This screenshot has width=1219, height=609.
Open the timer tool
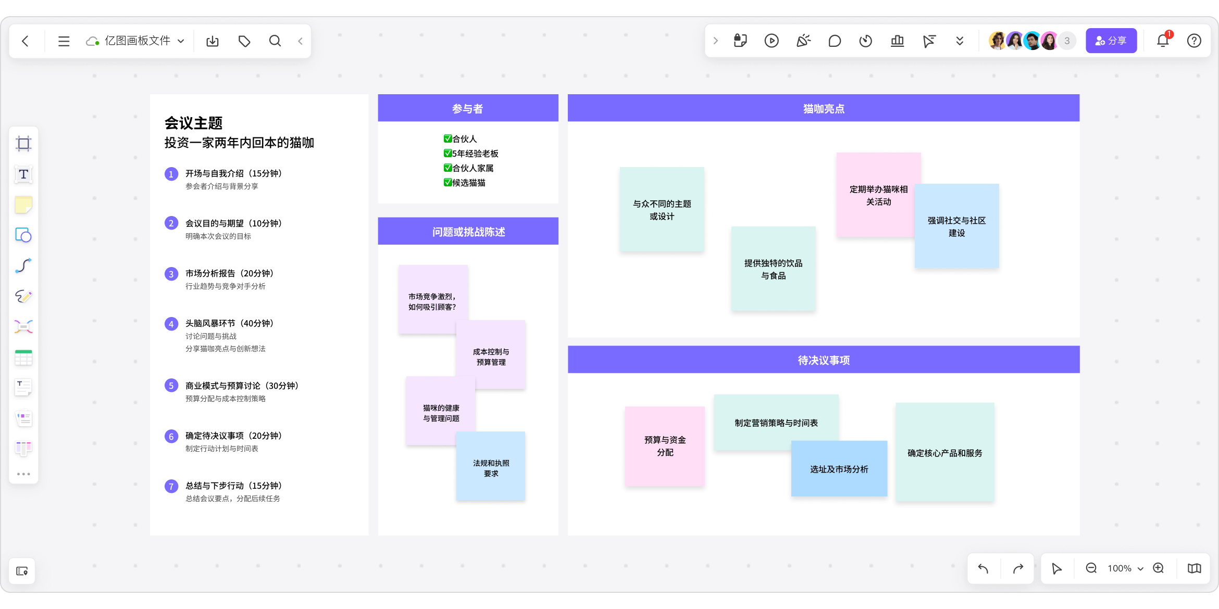pyautogui.click(x=865, y=41)
